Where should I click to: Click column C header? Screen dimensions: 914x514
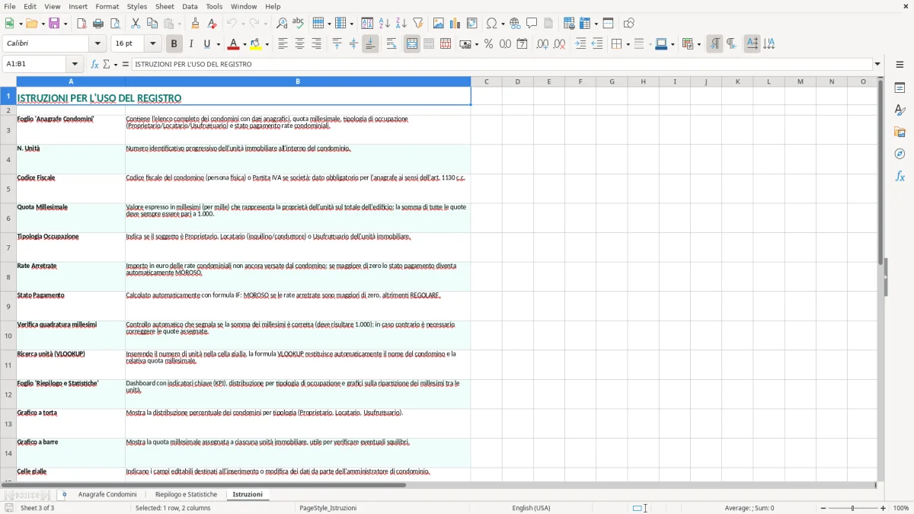tap(487, 81)
